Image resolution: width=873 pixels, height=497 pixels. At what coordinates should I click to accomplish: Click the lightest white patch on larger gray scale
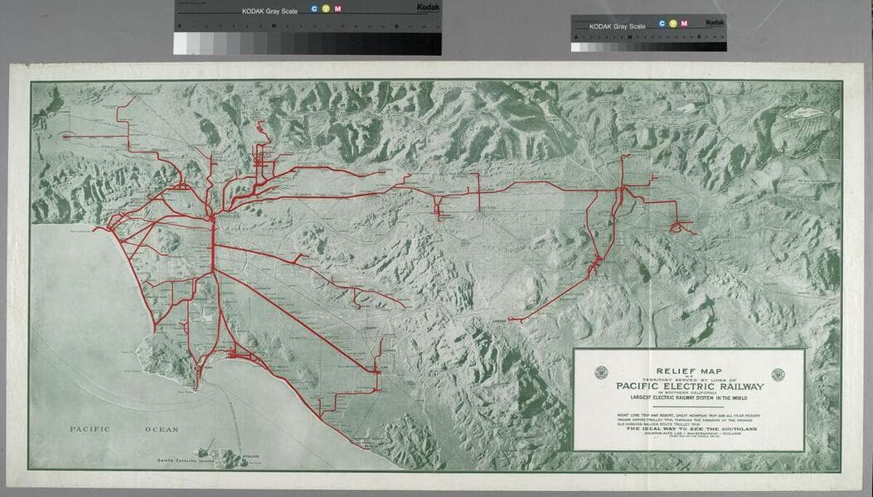pos(180,43)
